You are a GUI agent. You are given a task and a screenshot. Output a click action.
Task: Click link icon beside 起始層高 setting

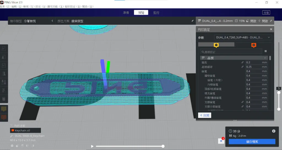pos(242,67)
